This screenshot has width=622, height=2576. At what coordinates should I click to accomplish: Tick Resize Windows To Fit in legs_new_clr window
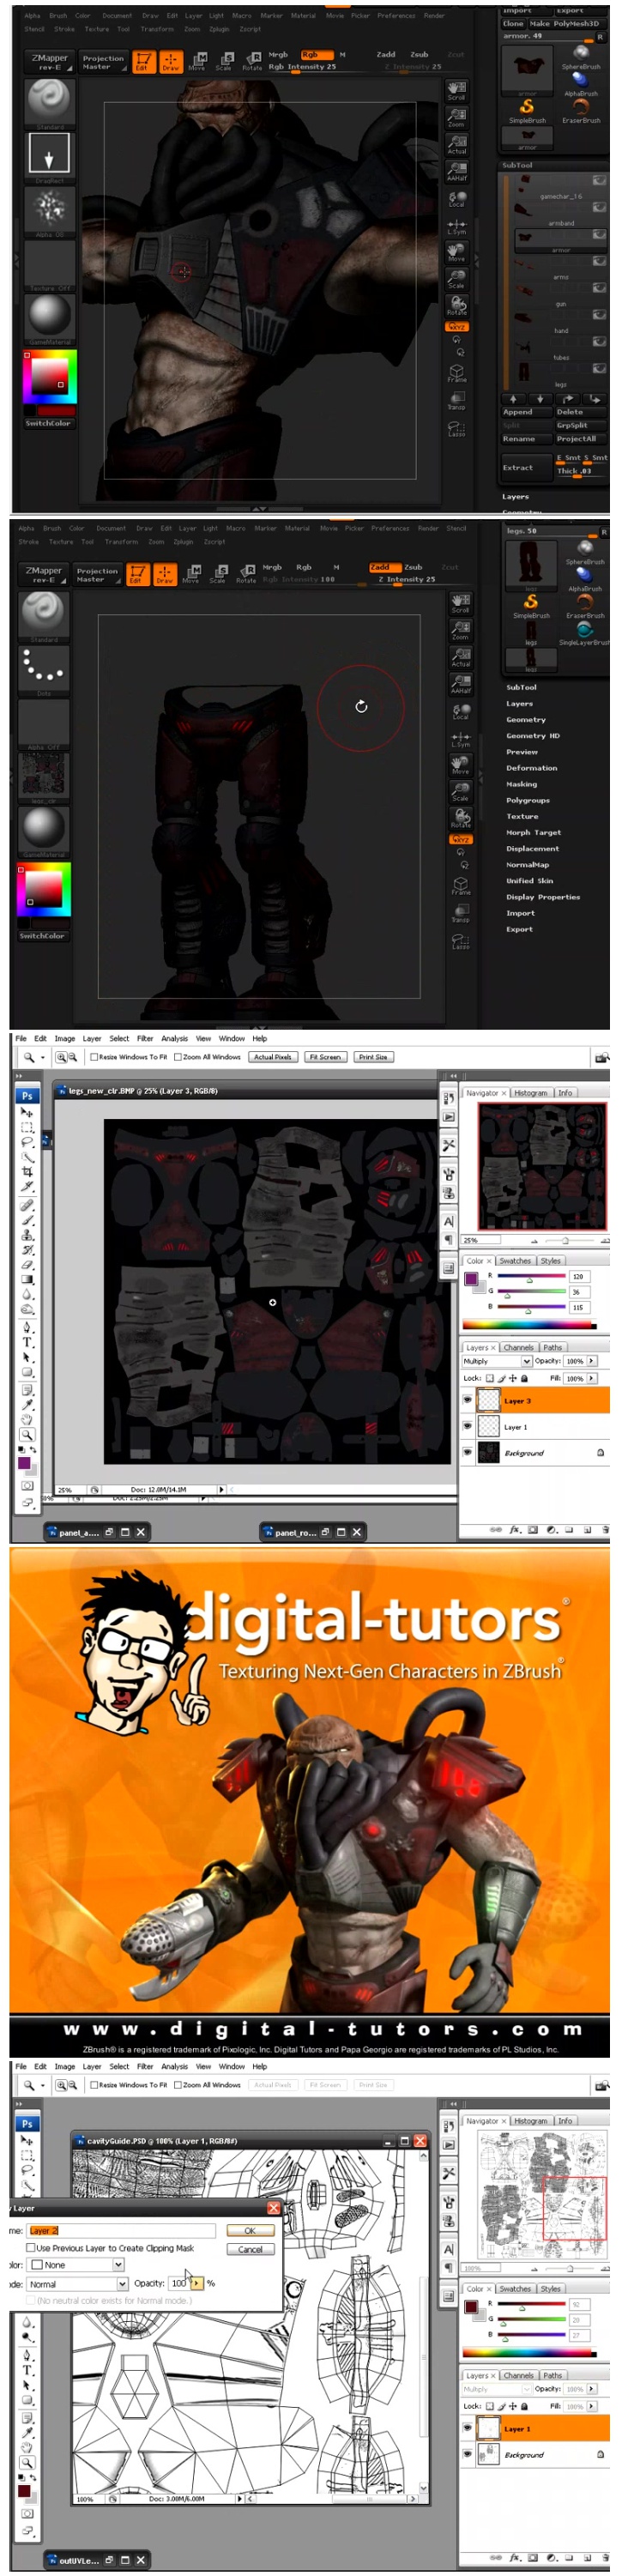[94, 1056]
